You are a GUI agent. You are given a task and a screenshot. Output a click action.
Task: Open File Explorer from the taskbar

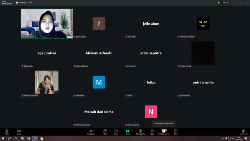(22, 138)
